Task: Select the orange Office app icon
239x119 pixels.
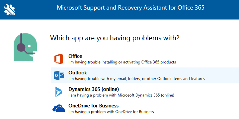Action: click(x=59, y=59)
